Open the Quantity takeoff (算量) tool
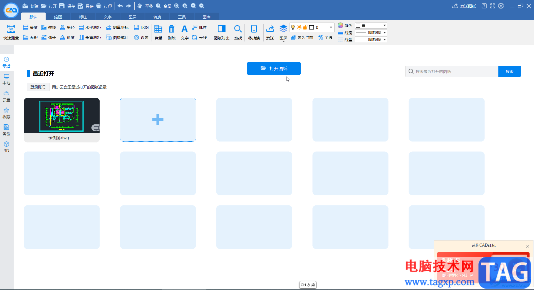Screen dimensions: 534x290 point(158,32)
